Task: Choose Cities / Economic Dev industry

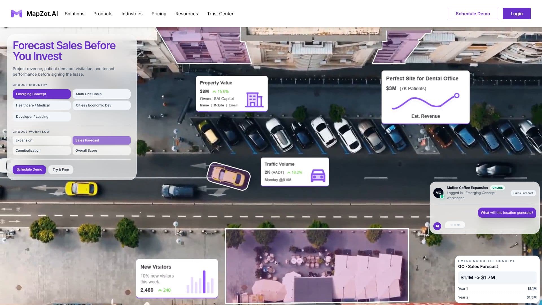Action: point(102,105)
